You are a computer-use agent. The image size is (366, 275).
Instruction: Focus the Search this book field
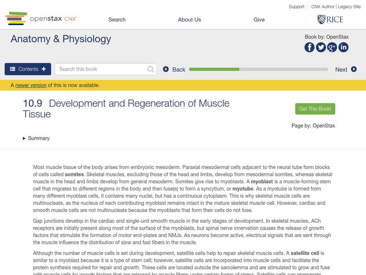point(102,69)
